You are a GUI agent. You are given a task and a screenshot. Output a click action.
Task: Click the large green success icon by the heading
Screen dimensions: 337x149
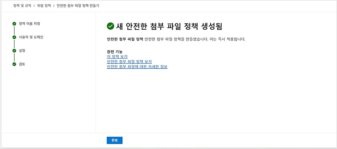coord(110,26)
